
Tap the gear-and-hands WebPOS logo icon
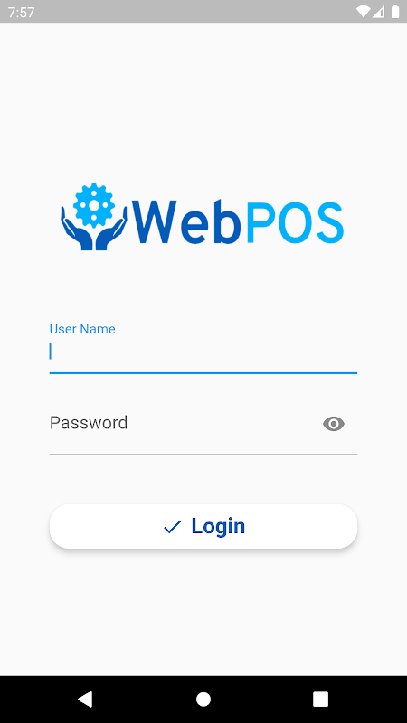(94, 217)
